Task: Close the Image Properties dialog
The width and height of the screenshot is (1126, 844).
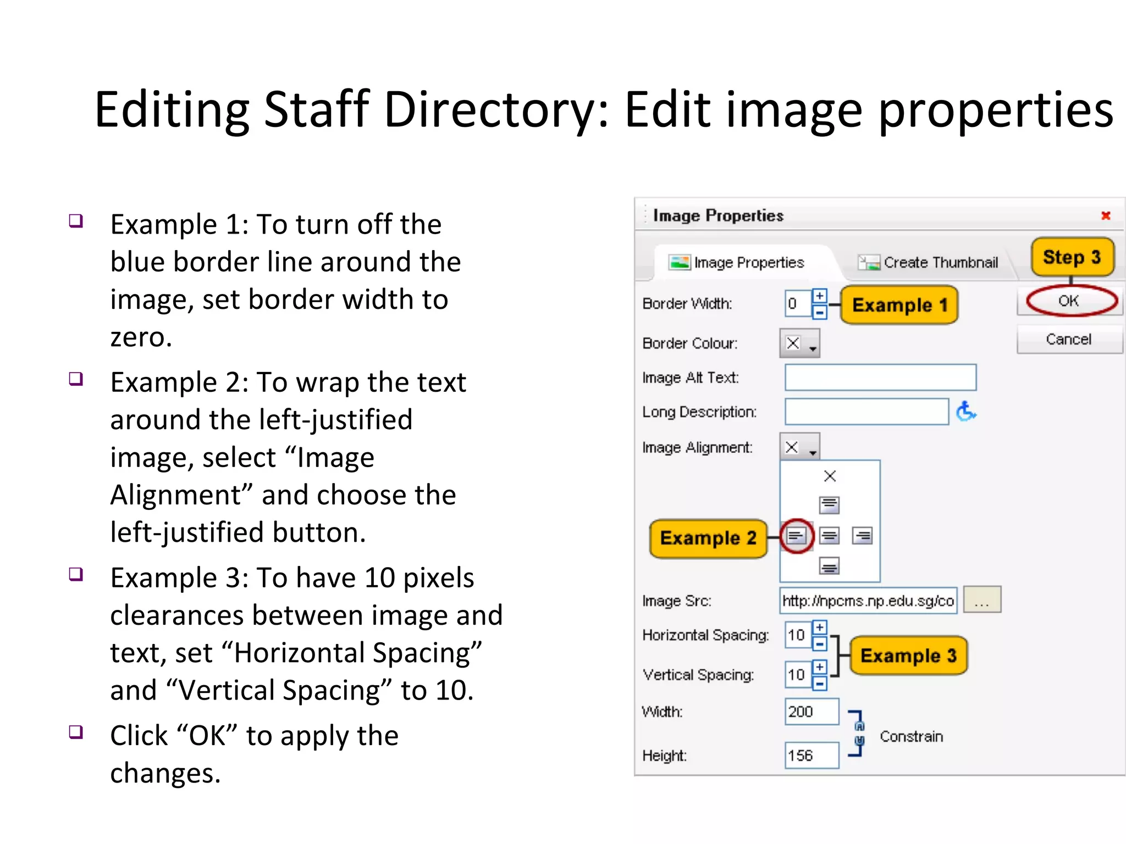Action: 1106,215
